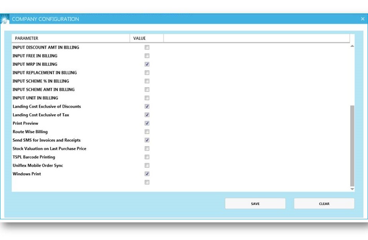The width and height of the screenshot is (368, 240).
Task: Click the CLEAR button
Action: pos(324,204)
